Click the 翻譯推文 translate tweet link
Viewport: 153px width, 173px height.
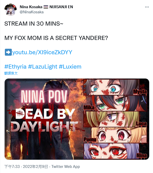pyautogui.click(x=11, y=73)
